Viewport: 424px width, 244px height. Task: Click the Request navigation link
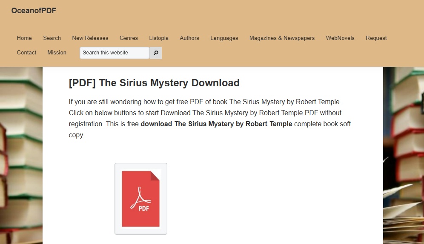pyautogui.click(x=376, y=38)
